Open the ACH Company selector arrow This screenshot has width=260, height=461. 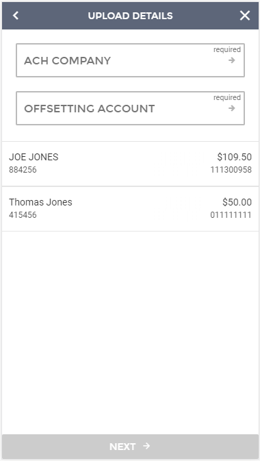coord(232,60)
